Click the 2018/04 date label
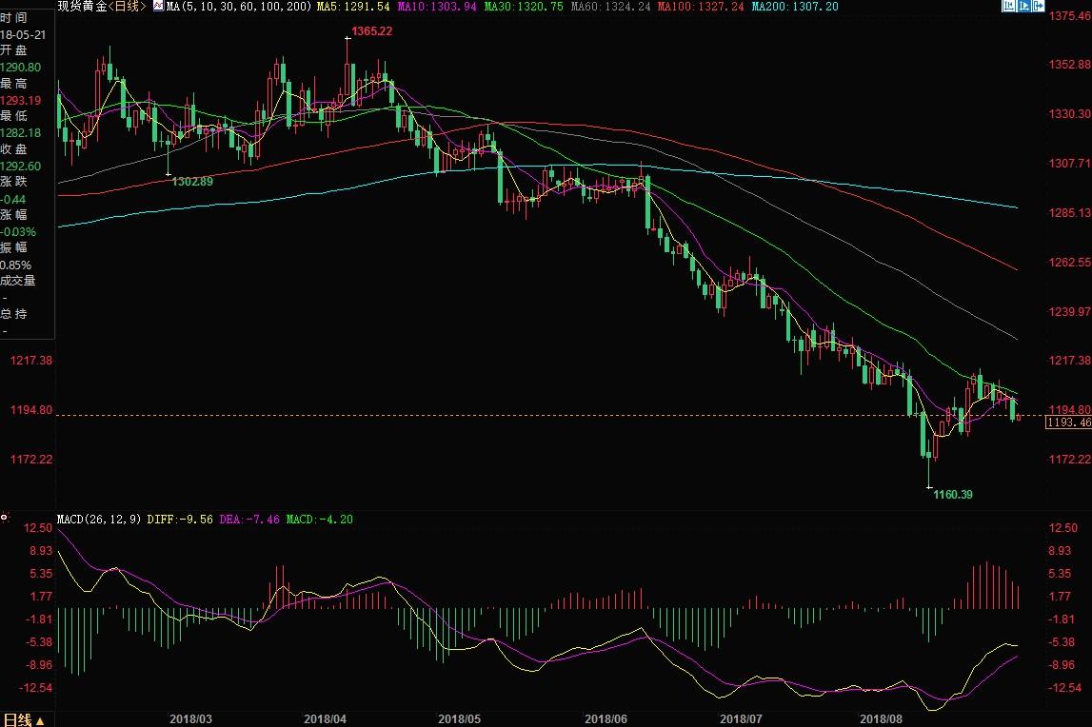The height and width of the screenshot is (727, 1092). coord(326,718)
